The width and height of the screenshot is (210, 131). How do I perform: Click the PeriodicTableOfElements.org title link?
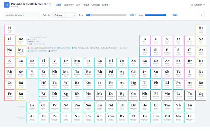coord(31,4)
